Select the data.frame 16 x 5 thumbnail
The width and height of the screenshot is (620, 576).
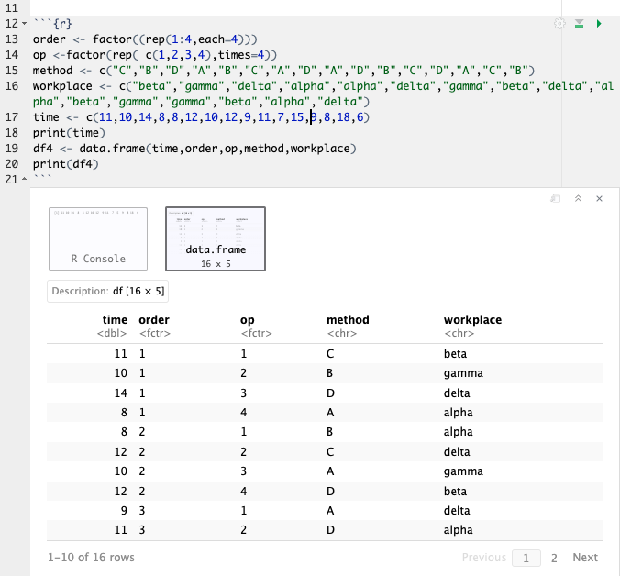point(216,238)
